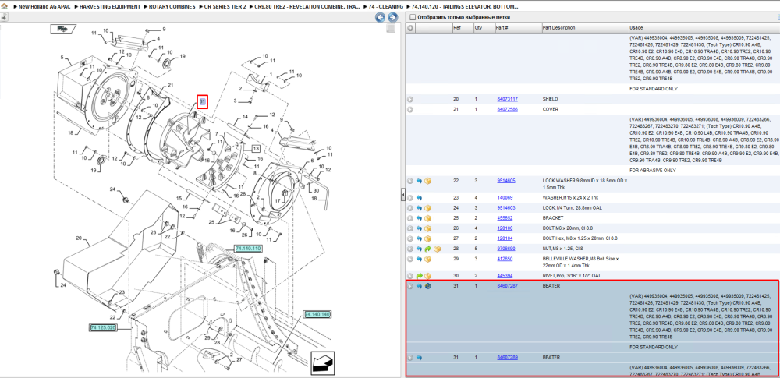
Task: Select the row marker for ref 28 NUT
Action: point(410,249)
